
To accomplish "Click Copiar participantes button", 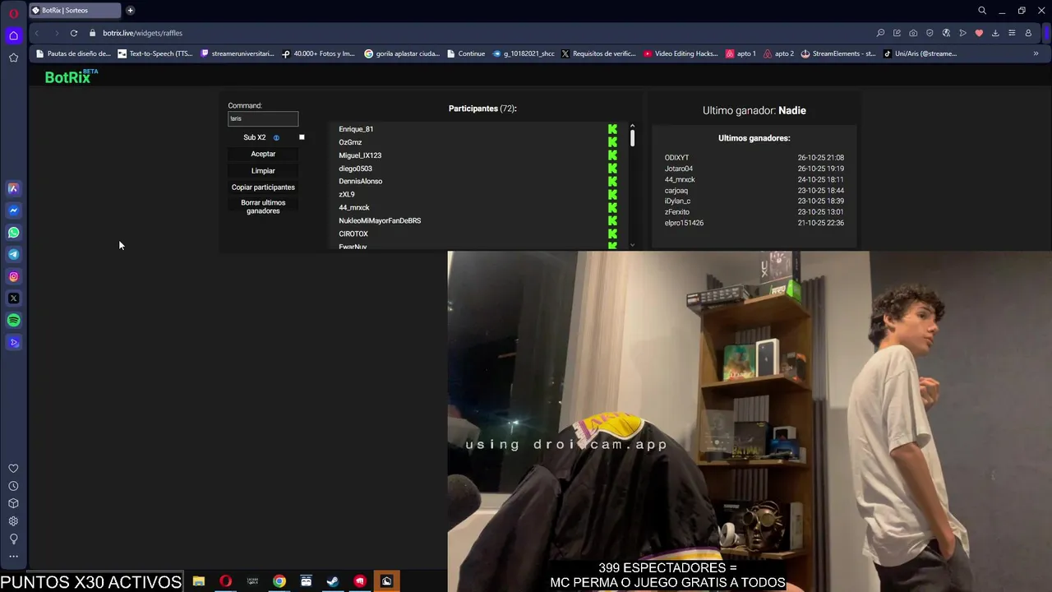I will point(263,187).
